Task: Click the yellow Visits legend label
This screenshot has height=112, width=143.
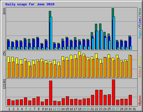Action: click(140, 61)
